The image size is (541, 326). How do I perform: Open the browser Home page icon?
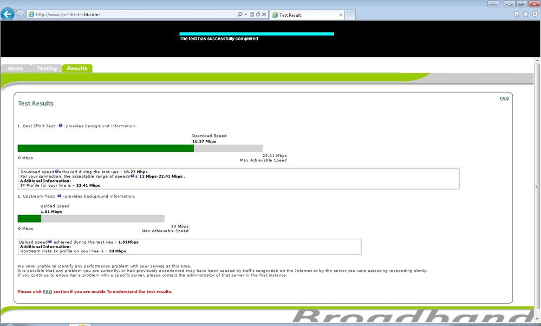pos(517,14)
